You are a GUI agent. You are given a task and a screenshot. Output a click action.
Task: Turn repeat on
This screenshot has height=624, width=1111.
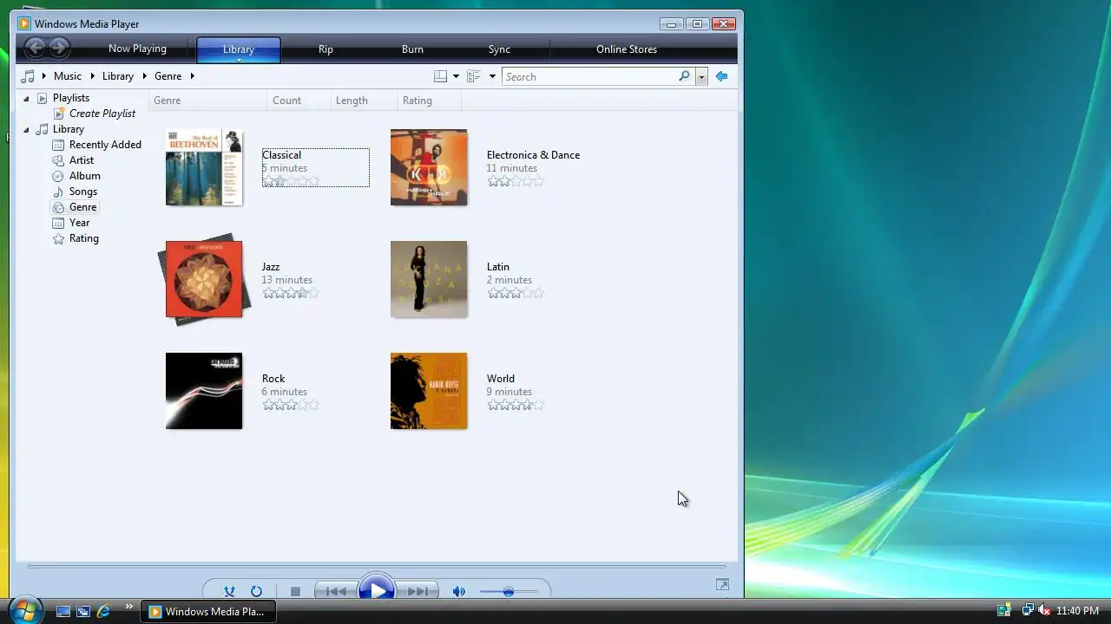(256, 591)
